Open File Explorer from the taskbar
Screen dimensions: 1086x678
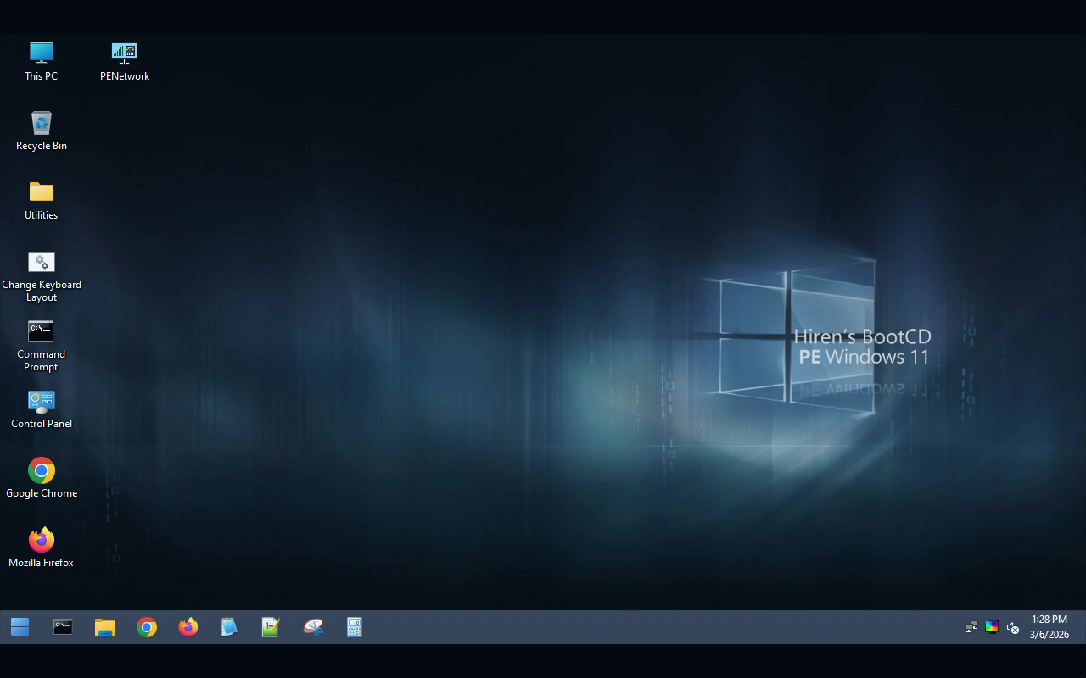tap(105, 627)
